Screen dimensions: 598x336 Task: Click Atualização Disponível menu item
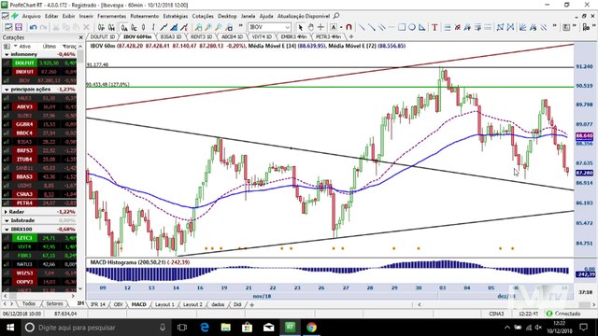[304, 16]
